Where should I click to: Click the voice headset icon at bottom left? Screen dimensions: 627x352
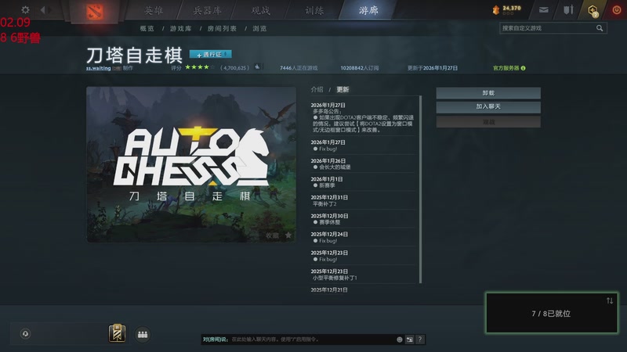[x=25, y=334]
